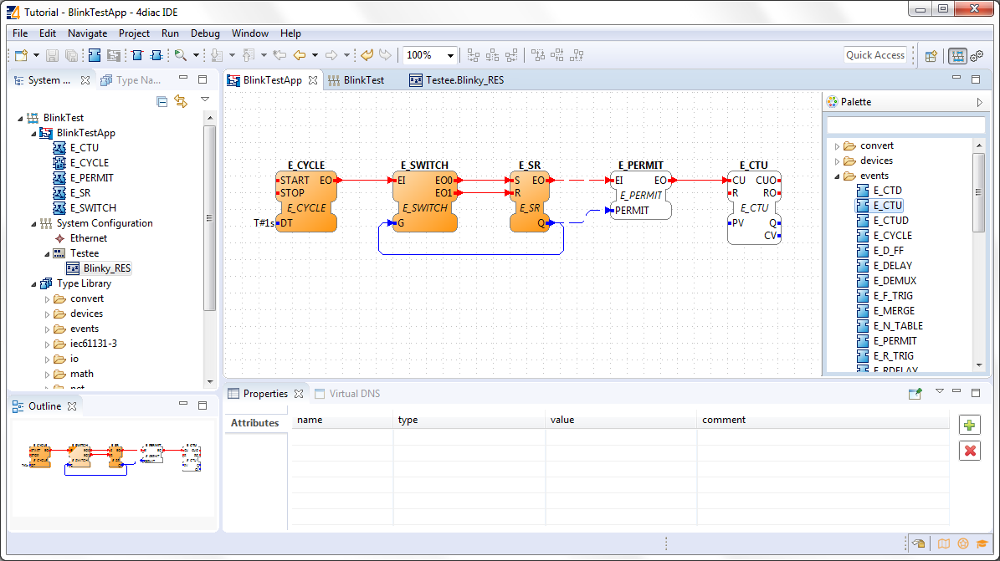Image resolution: width=1000 pixels, height=561 pixels.
Task: Click the Open Perspective toolbar icon
Action: pos(931,56)
